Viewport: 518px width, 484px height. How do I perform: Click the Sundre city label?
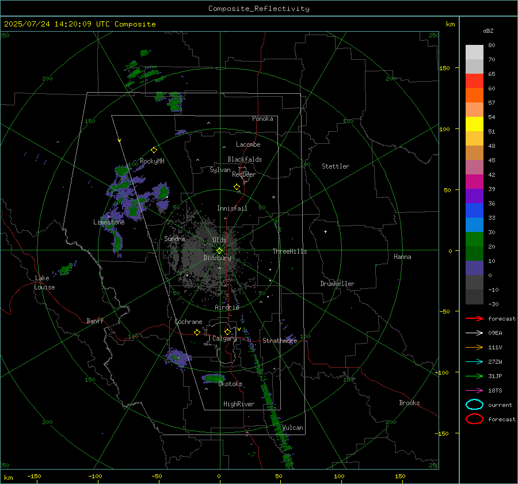[x=174, y=238]
